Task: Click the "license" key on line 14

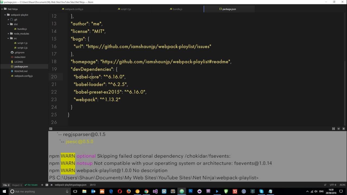Action: [x=80, y=31]
